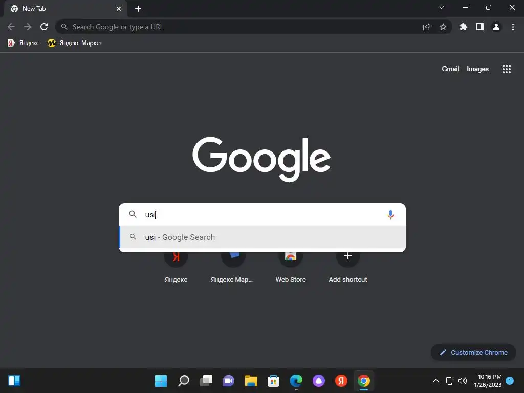Open the Web Store shortcut
The height and width of the screenshot is (393, 524).
291,267
